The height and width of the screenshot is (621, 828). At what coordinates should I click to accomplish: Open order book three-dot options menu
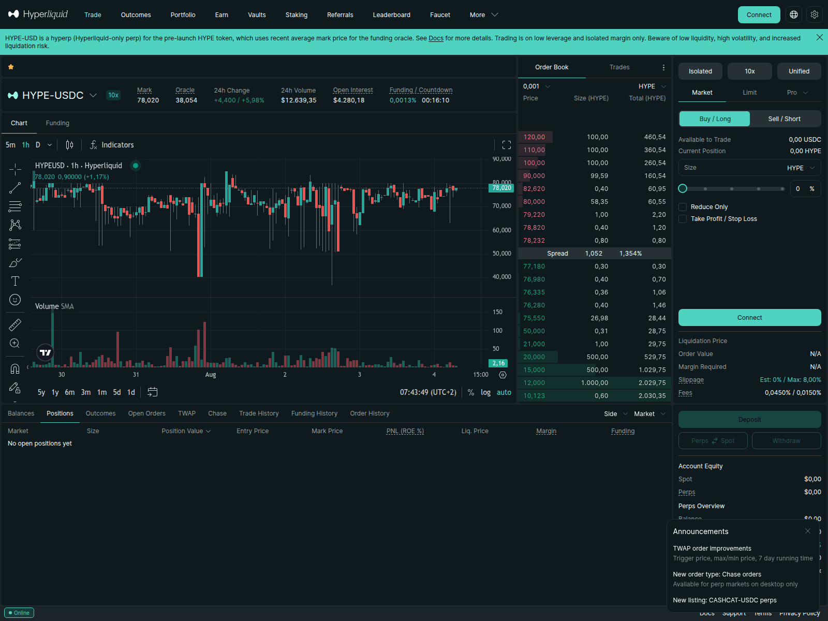pos(663,67)
